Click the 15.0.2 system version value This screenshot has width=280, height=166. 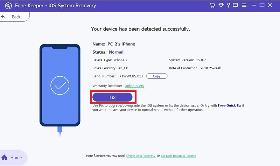(x=201, y=60)
